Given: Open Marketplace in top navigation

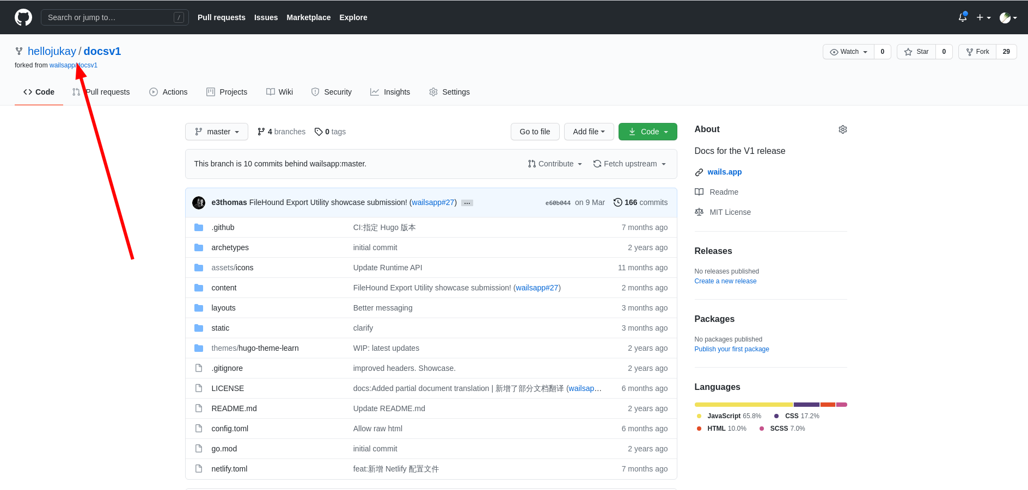Looking at the screenshot, I should pyautogui.click(x=309, y=17).
